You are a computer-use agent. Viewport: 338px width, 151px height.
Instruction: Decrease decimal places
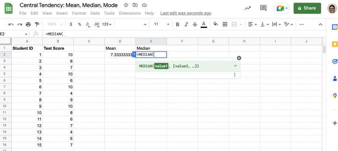point(87,25)
